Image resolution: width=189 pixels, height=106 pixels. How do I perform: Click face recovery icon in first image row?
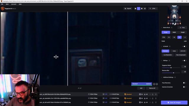coord(153,94)
